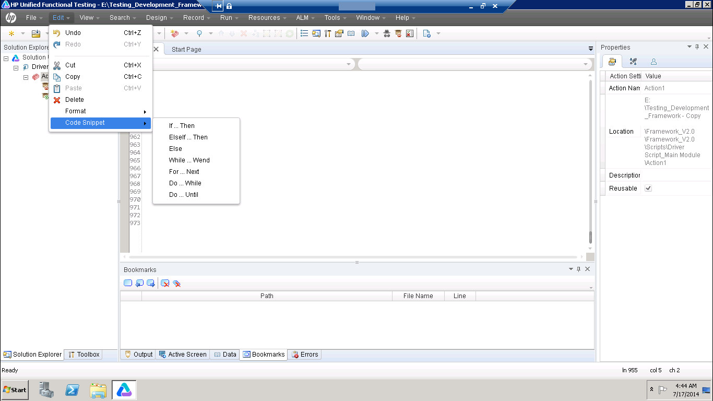Open the PowerShell taskbar icon
The height and width of the screenshot is (401, 713).
[72, 390]
